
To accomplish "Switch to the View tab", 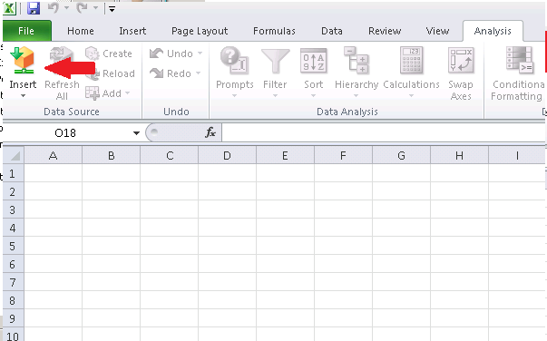I will point(437,31).
